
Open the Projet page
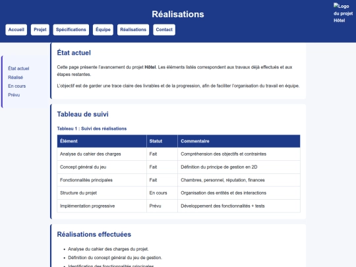tap(40, 30)
